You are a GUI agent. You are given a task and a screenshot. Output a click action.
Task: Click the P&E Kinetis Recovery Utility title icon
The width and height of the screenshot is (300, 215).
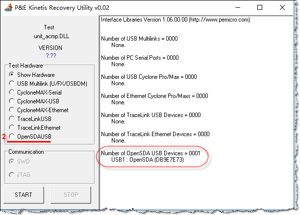(8, 8)
